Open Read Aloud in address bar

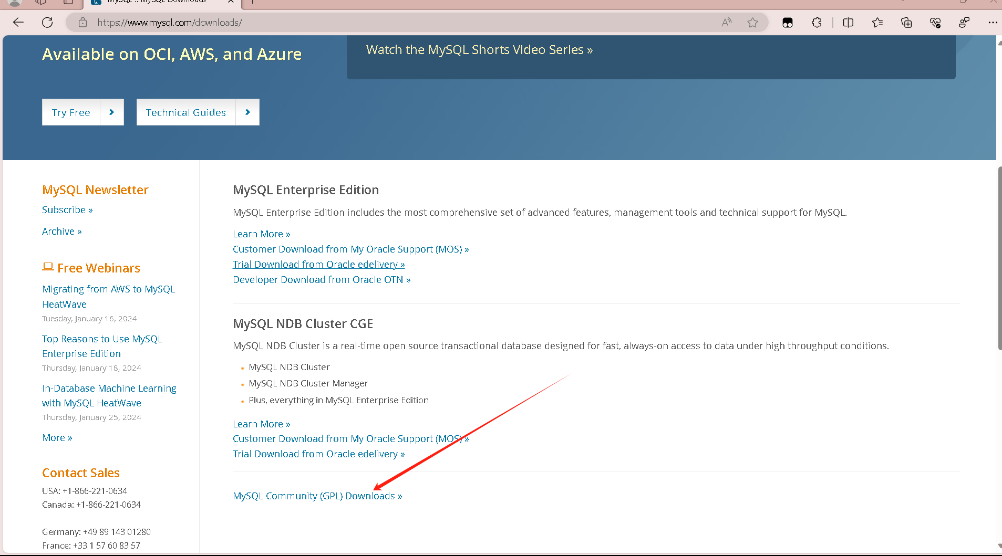point(727,22)
